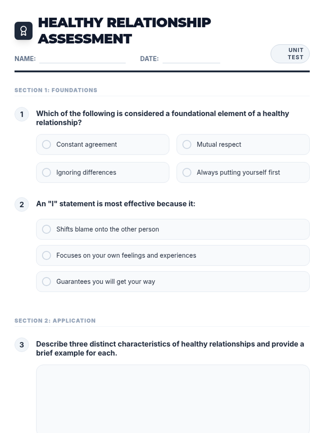Click inside the question 3 answer box

tap(173, 398)
